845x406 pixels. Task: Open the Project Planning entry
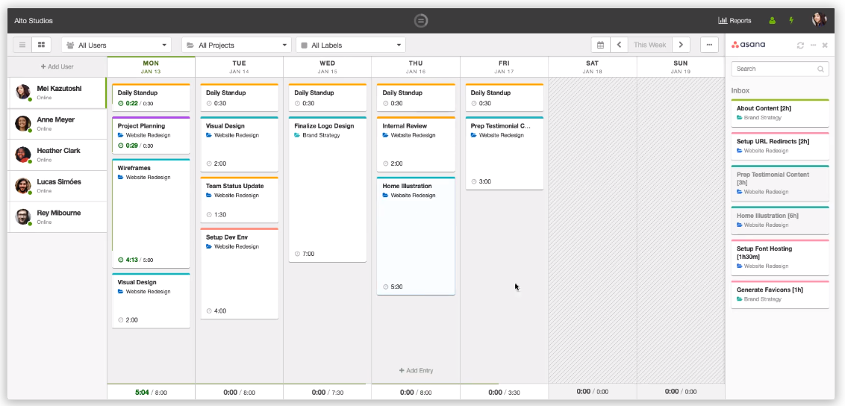151,135
